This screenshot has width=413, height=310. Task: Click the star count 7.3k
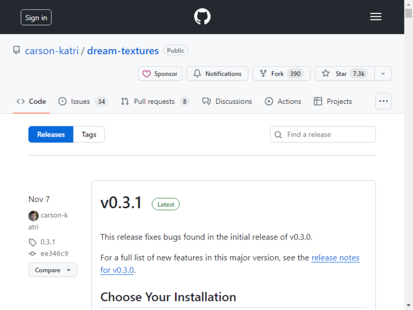(359, 74)
